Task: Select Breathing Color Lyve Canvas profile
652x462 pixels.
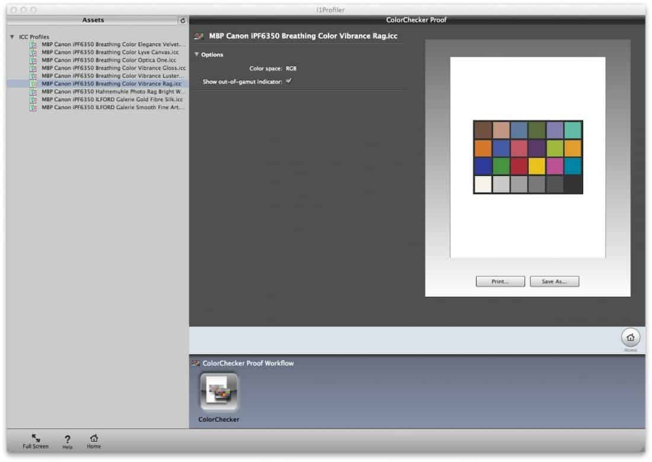Action: pyautogui.click(x=110, y=52)
